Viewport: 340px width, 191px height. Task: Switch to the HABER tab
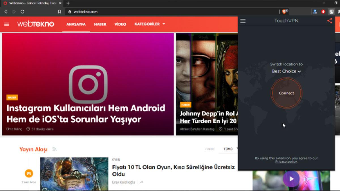(100, 24)
